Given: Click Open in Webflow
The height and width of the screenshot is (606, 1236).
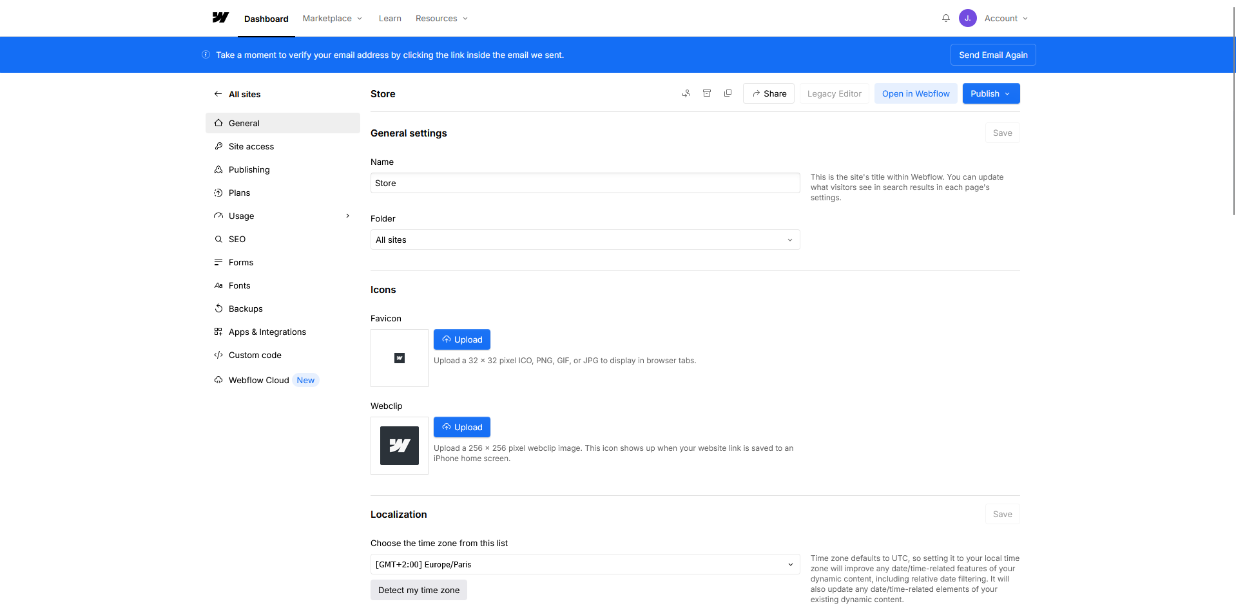Looking at the screenshot, I should click(915, 93).
